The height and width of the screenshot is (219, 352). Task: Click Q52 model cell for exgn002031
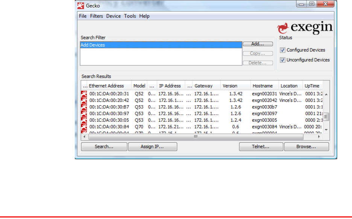pyautogui.click(x=139, y=94)
